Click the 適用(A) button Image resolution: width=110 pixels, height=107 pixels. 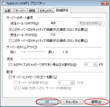coord(96,102)
